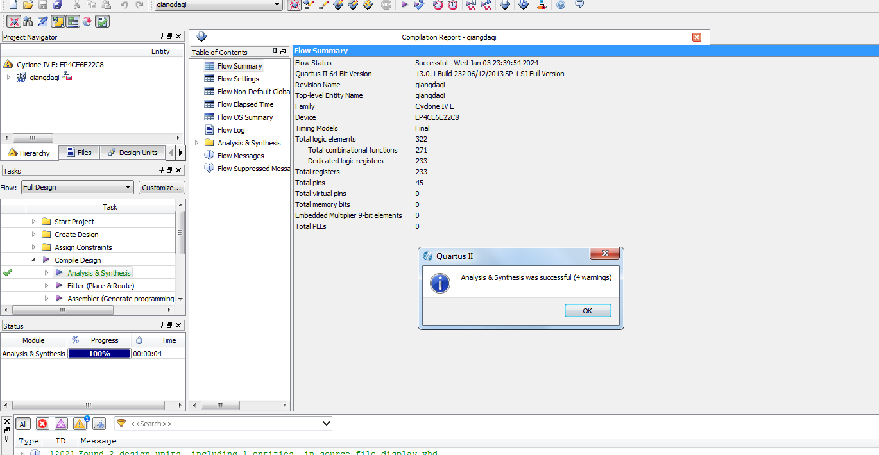Click the checkmark icon in second toolbar
This screenshot has width=879, height=455.
click(102, 21)
